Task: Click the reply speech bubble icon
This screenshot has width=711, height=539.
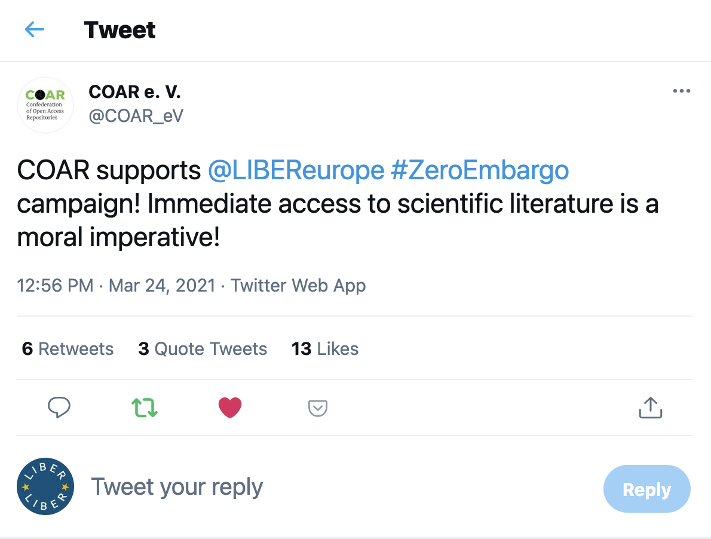Action: 59,408
